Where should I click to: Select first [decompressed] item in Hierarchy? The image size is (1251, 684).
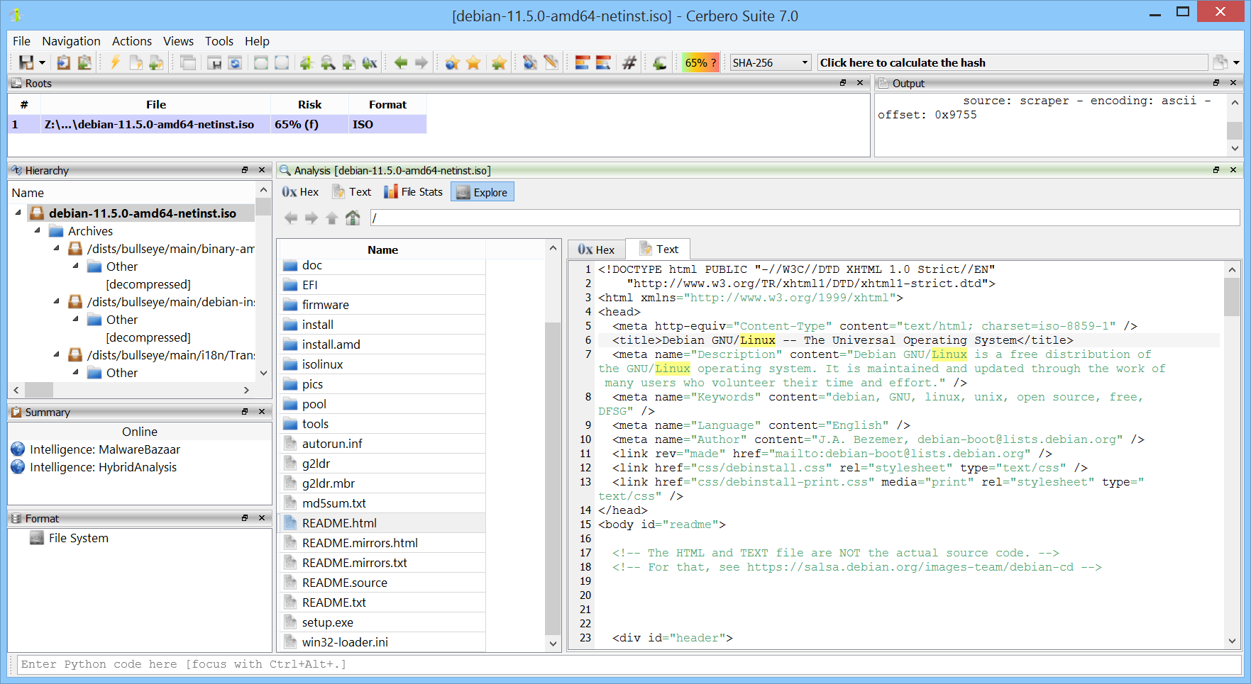click(x=148, y=284)
